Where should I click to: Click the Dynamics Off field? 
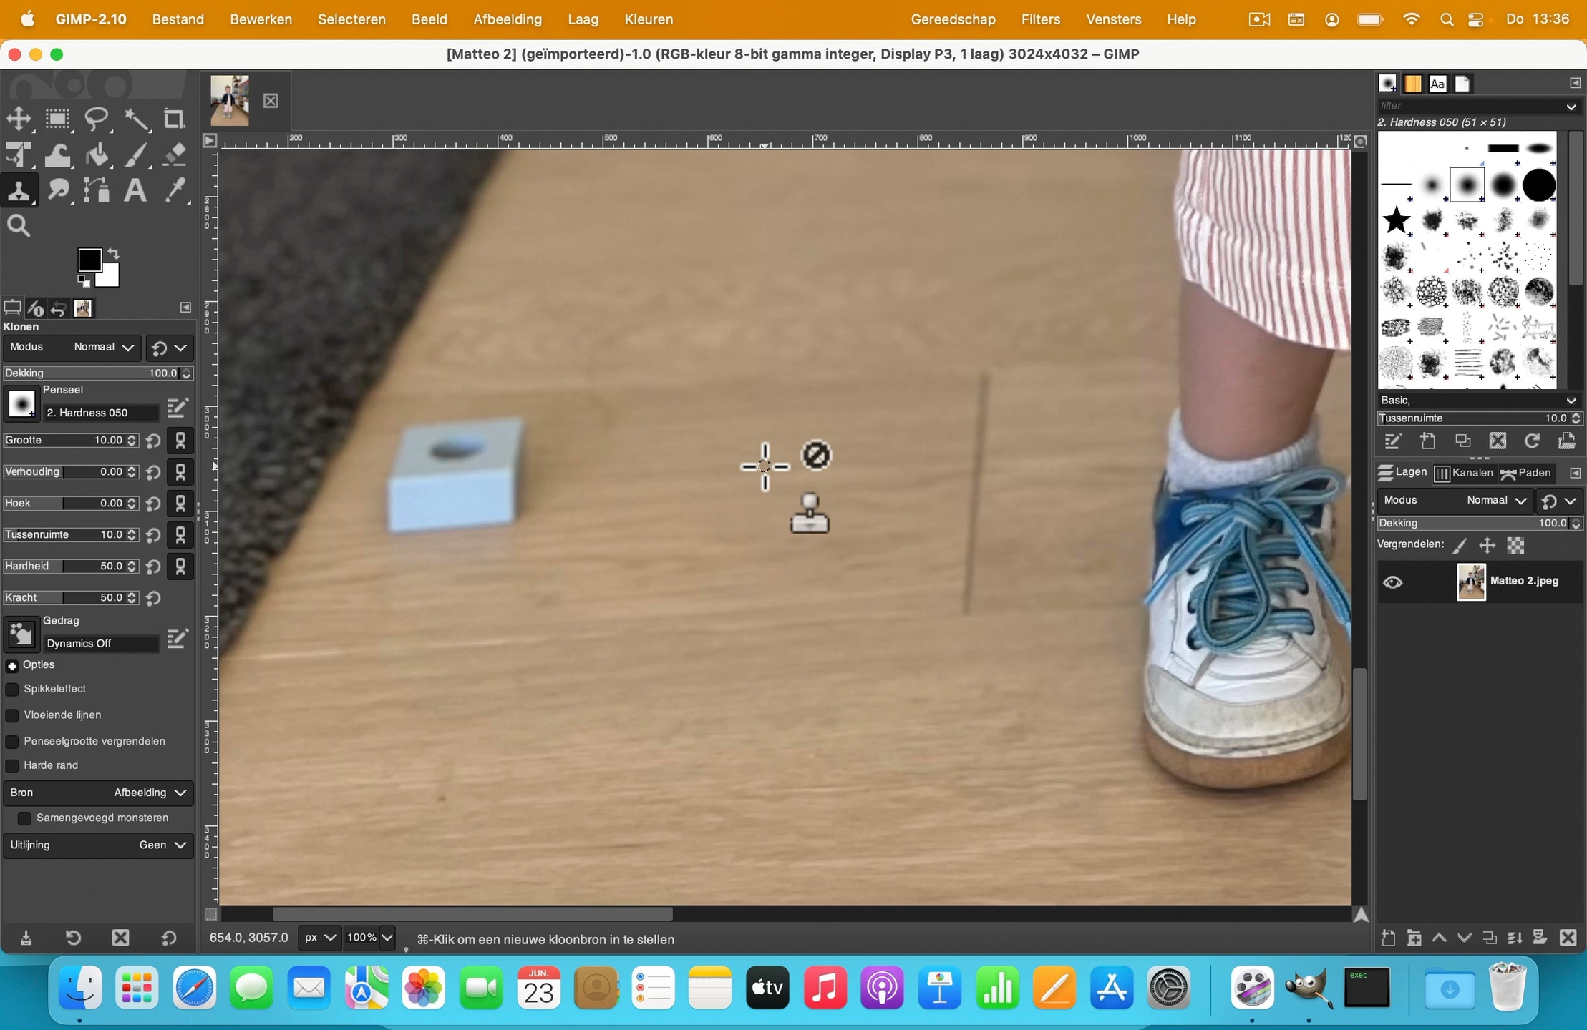100,643
